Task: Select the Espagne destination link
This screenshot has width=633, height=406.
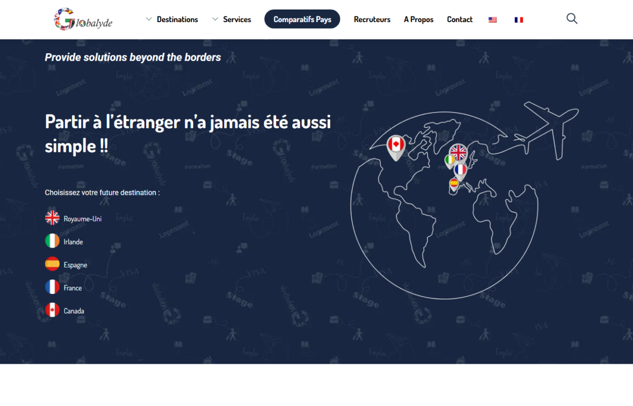Action: 75,265
